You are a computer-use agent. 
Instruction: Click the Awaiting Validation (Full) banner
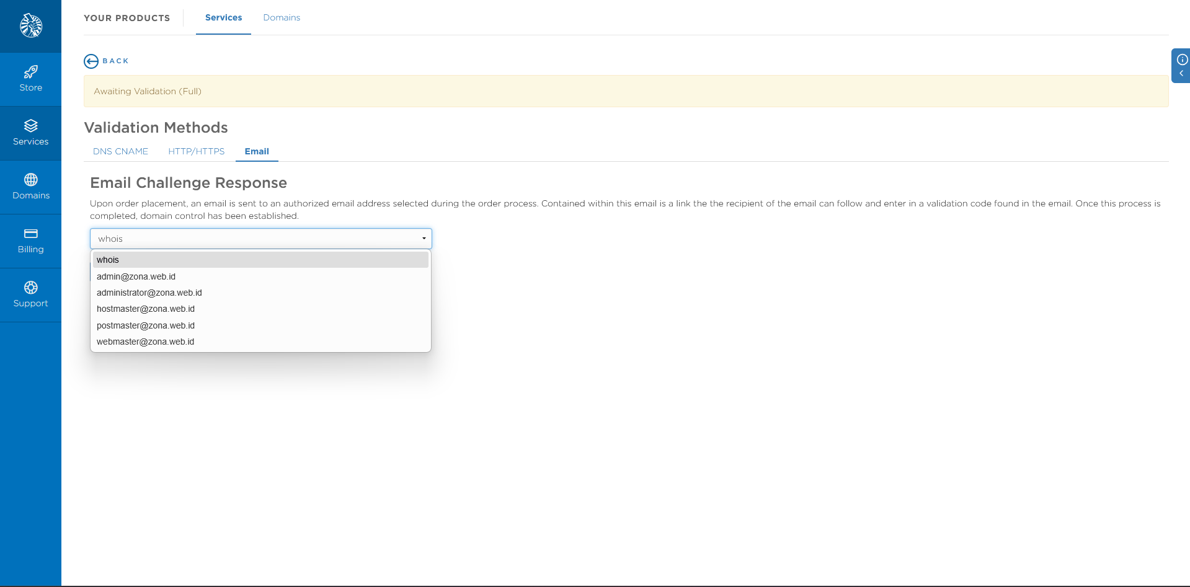coord(147,91)
